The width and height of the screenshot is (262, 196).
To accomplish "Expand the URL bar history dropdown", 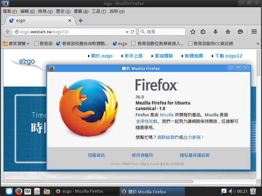I will click(127, 32).
